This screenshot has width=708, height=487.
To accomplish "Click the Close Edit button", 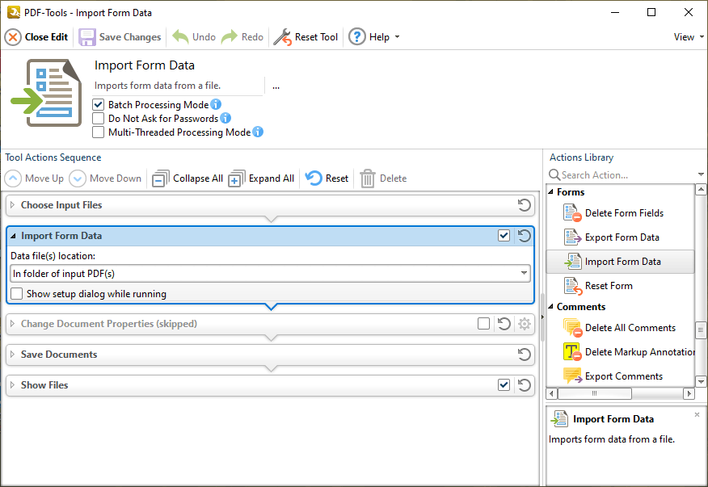I will (x=36, y=37).
